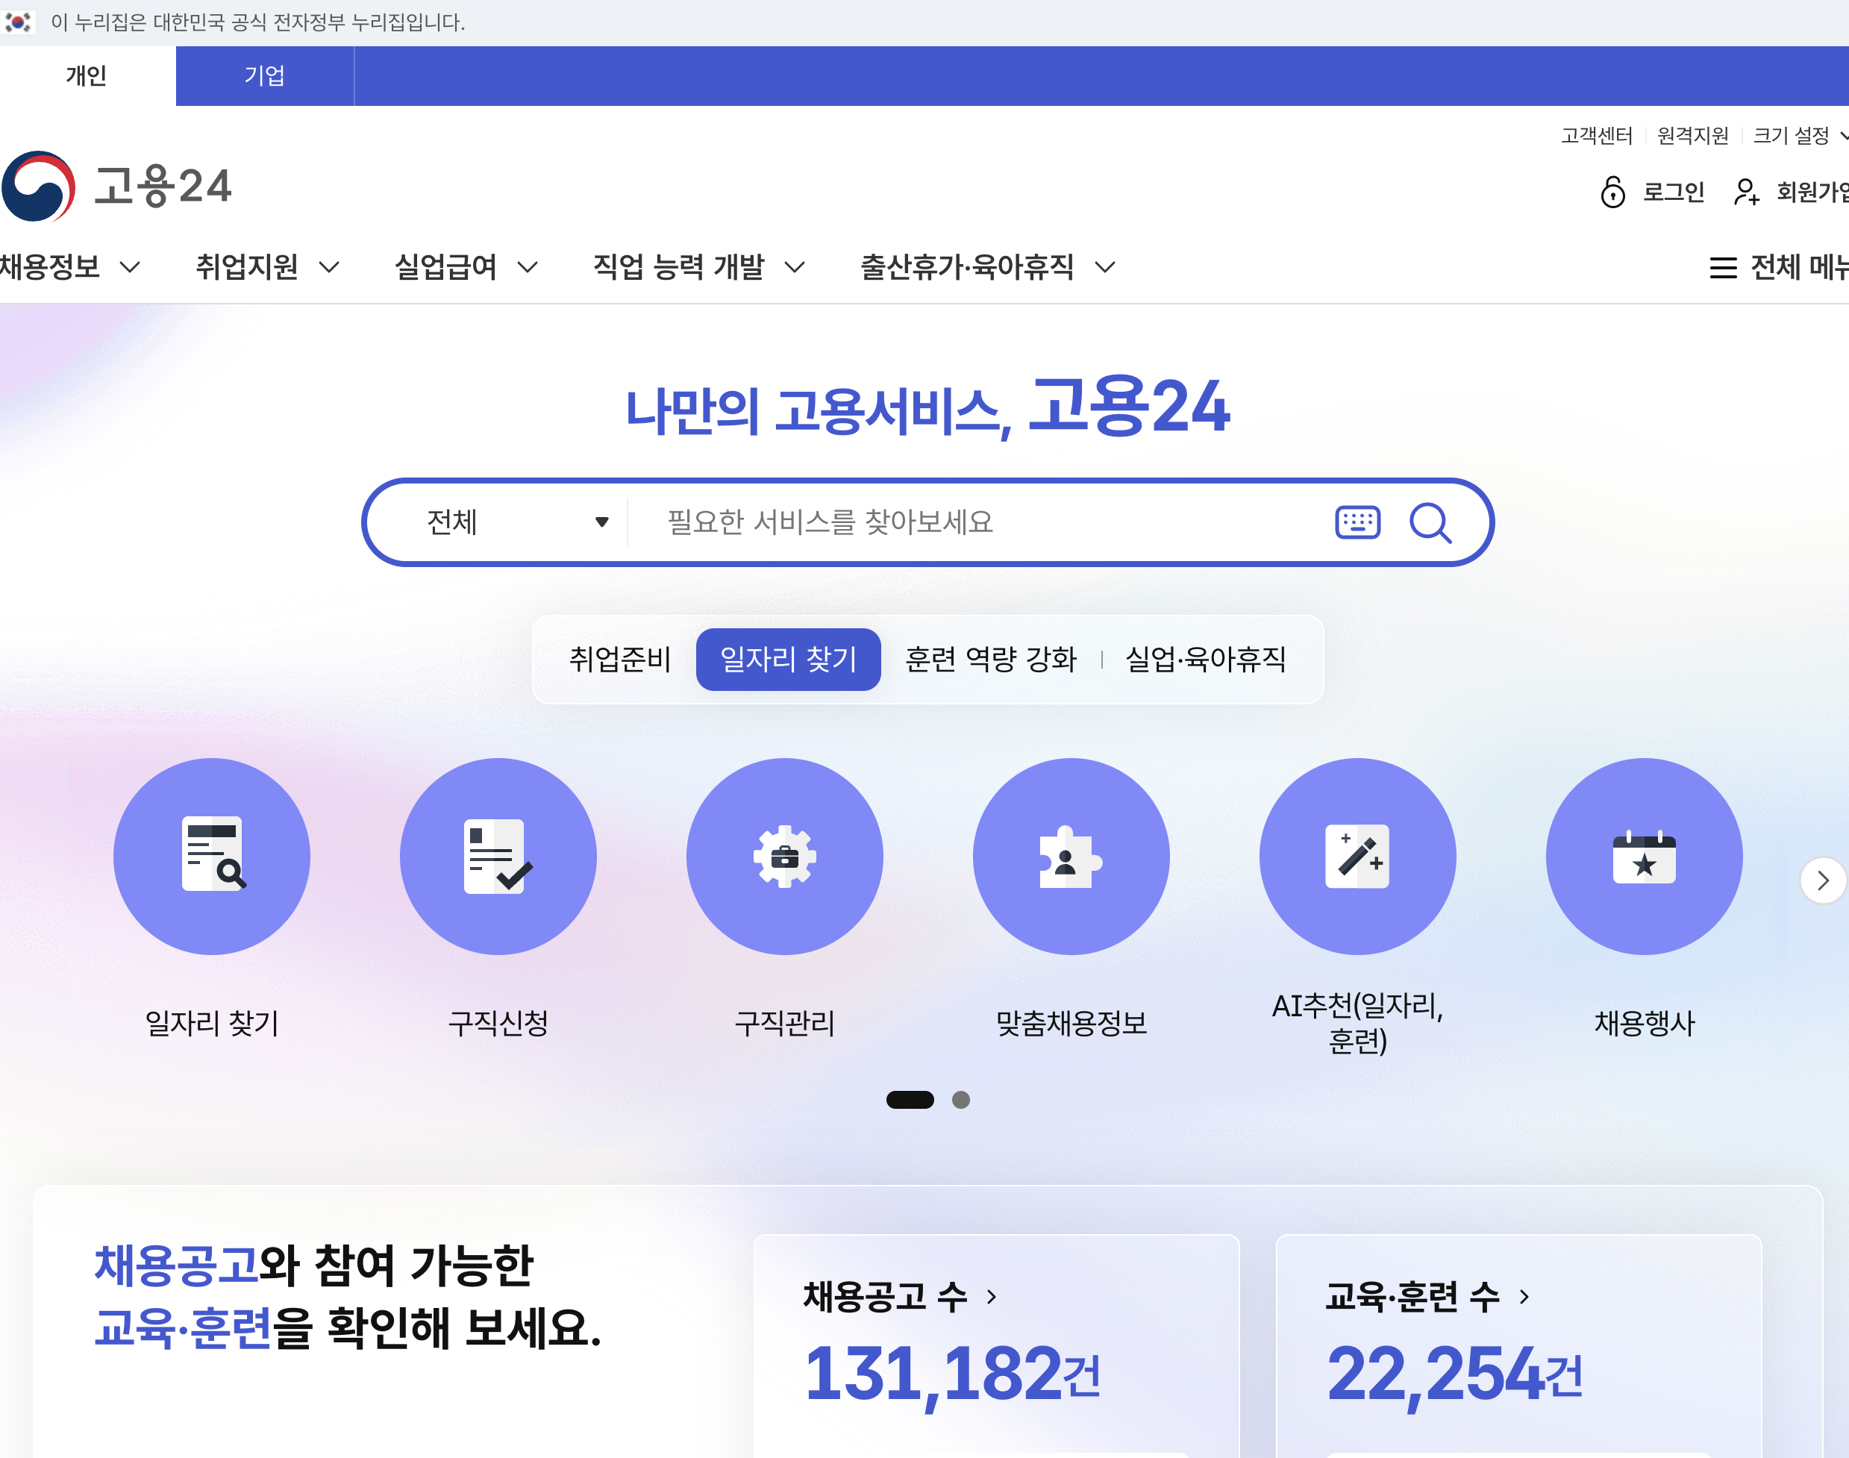Expand the 채용정보 menu
Viewport: 1849px width, 1458px height.
[70, 267]
